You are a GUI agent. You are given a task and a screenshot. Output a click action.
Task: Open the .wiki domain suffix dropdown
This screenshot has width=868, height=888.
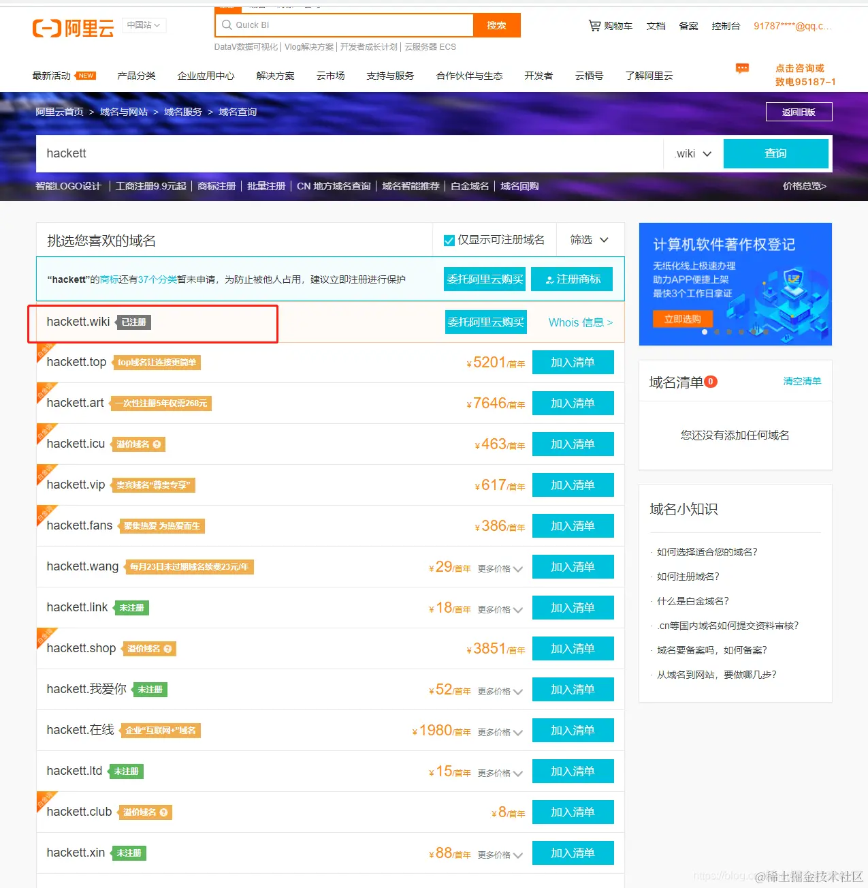(693, 154)
